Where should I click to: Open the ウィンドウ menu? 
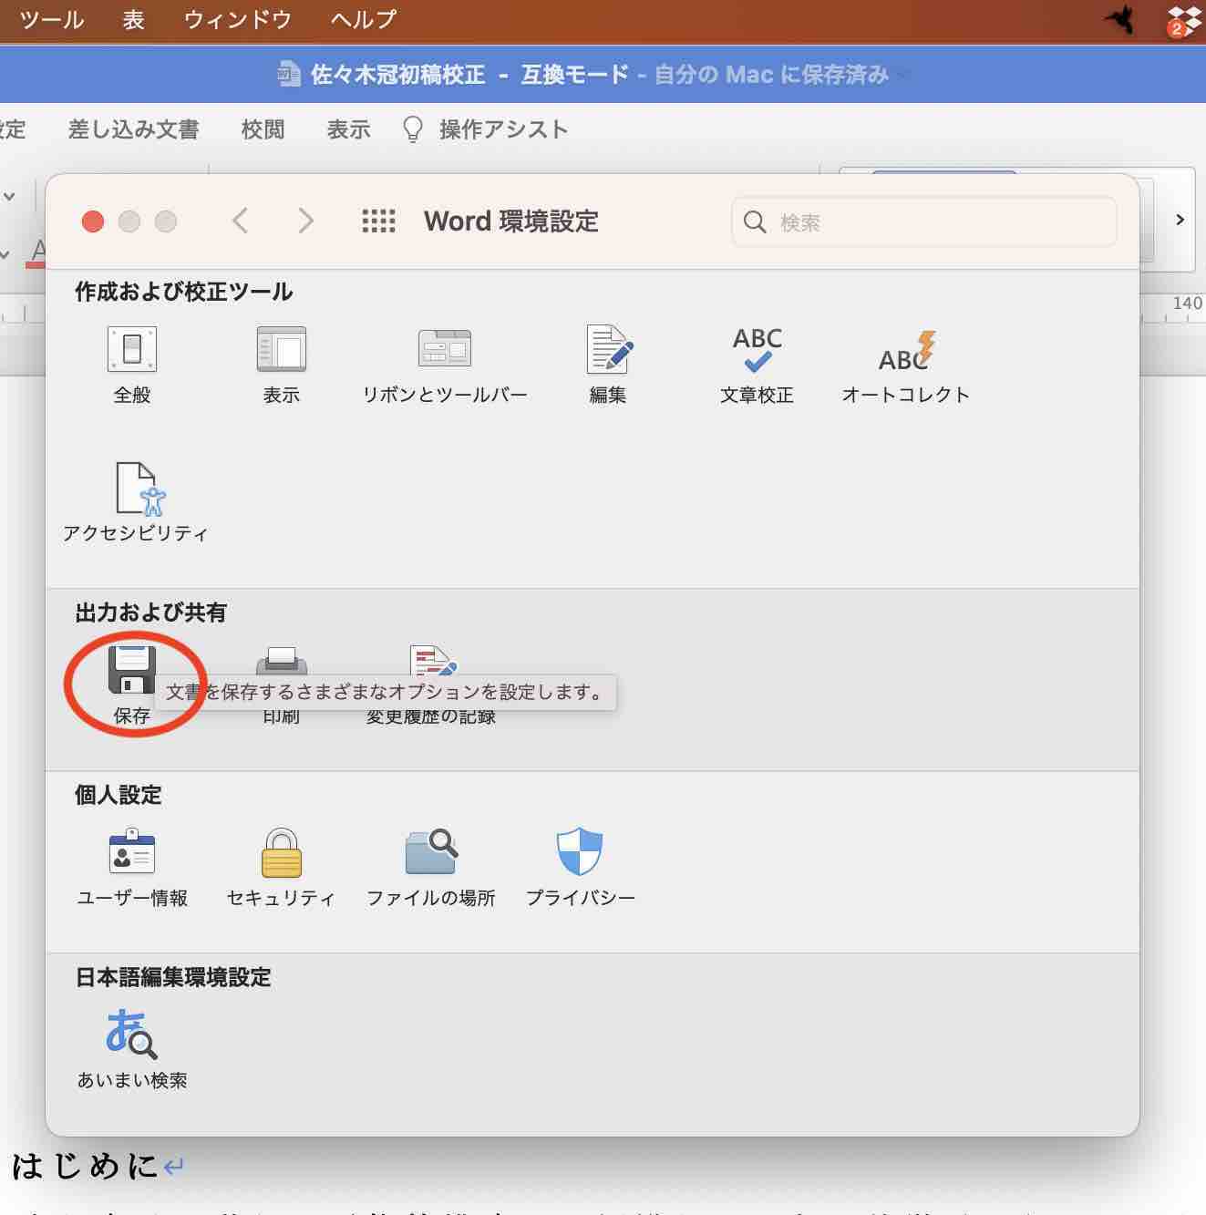237,19
